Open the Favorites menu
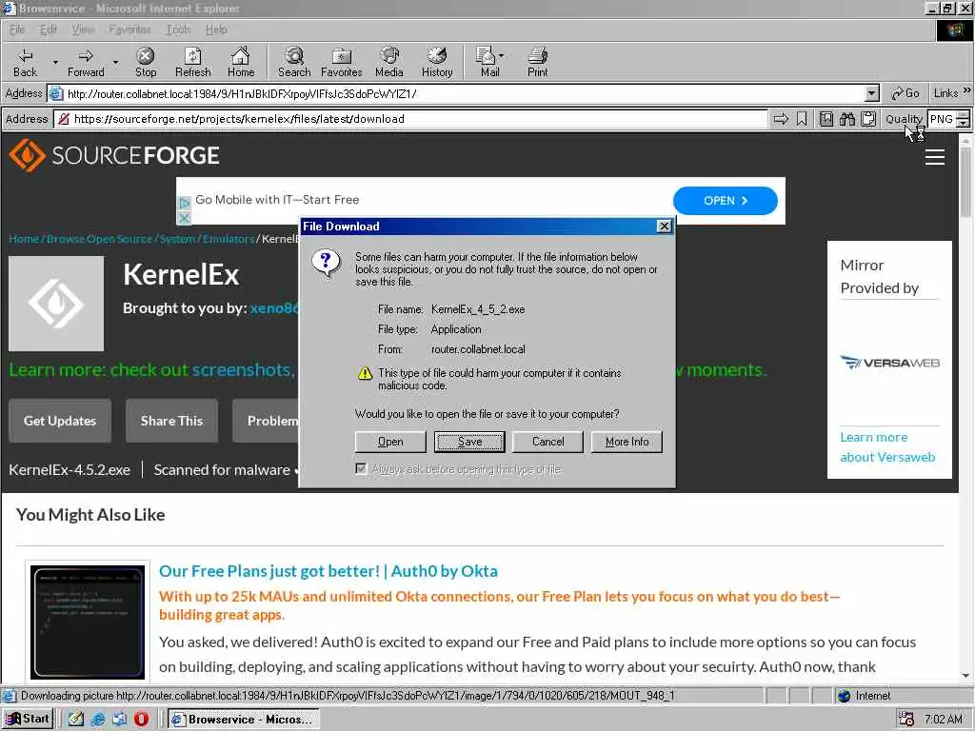This screenshot has width=975, height=731. point(129,30)
